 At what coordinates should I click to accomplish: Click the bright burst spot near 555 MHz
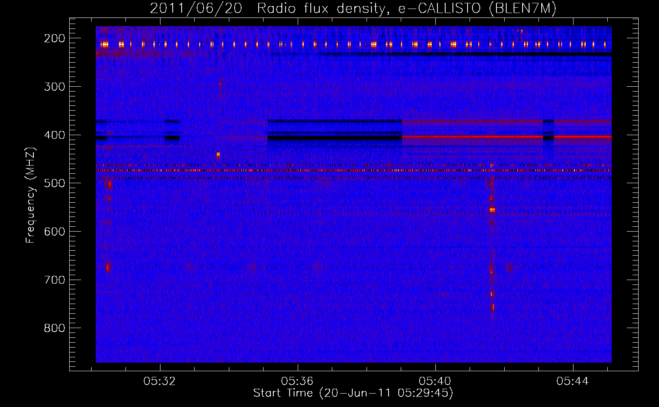tap(492, 210)
